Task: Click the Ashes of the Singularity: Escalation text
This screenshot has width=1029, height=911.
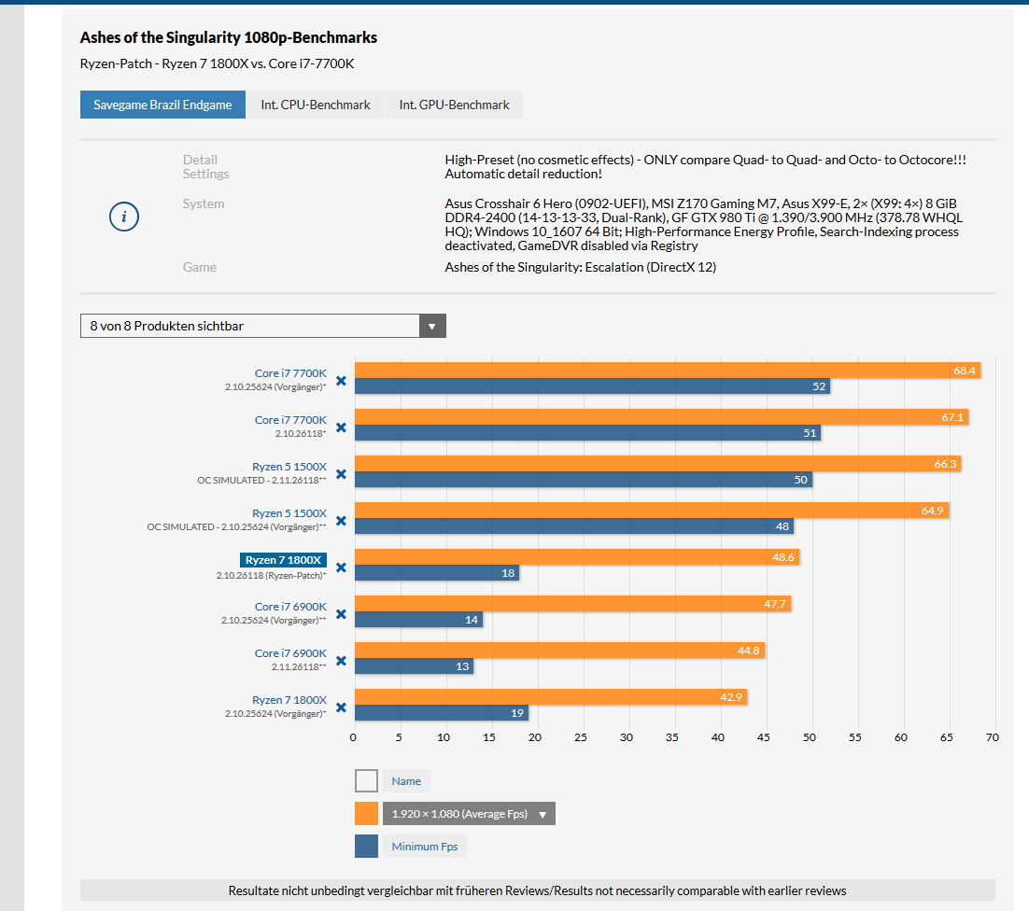Action: pyautogui.click(x=580, y=267)
